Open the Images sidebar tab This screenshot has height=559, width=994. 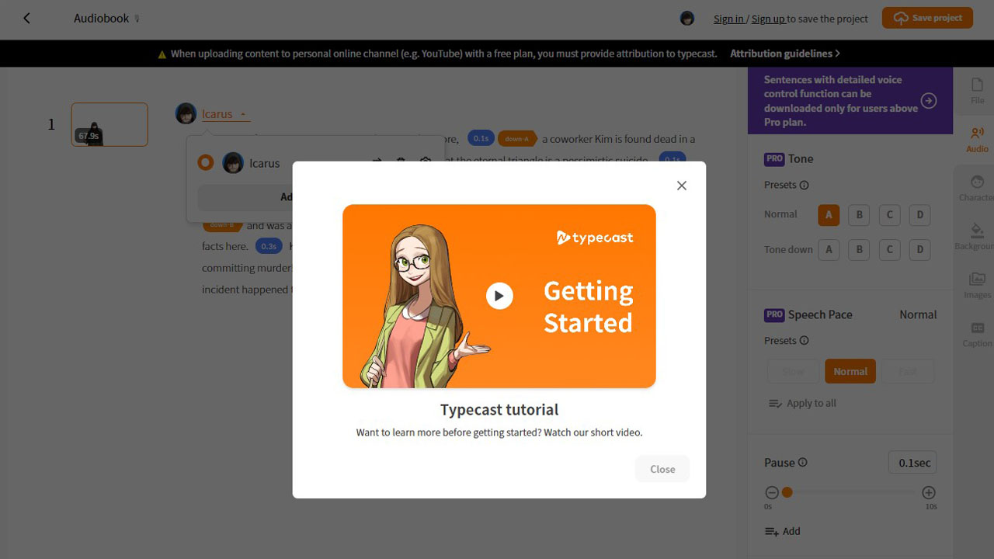click(977, 286)
